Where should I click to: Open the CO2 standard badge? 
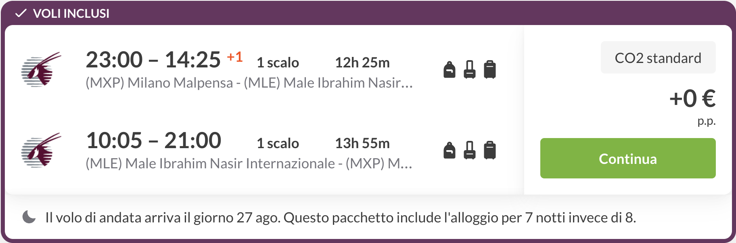pyautogui.click(x=658, y=57)
